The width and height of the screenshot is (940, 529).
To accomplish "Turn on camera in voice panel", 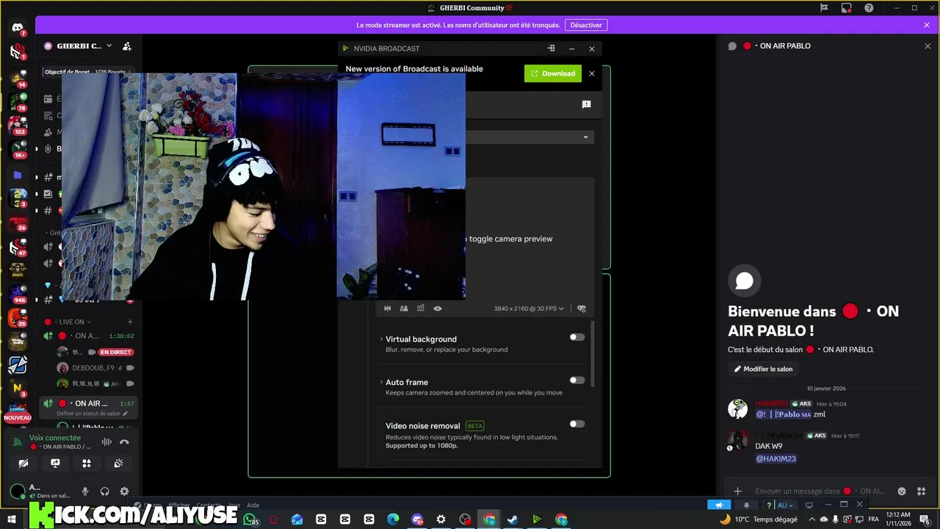I will point(23,464).
